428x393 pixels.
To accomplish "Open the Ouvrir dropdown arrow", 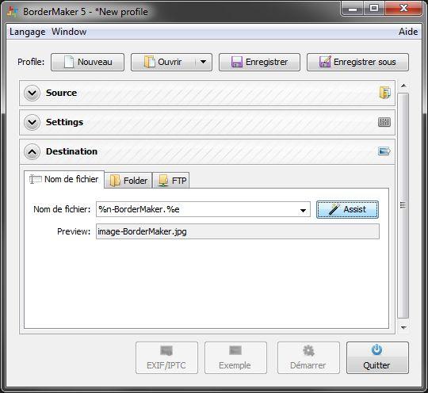I will pyautogui.click(x=203, y=62).
